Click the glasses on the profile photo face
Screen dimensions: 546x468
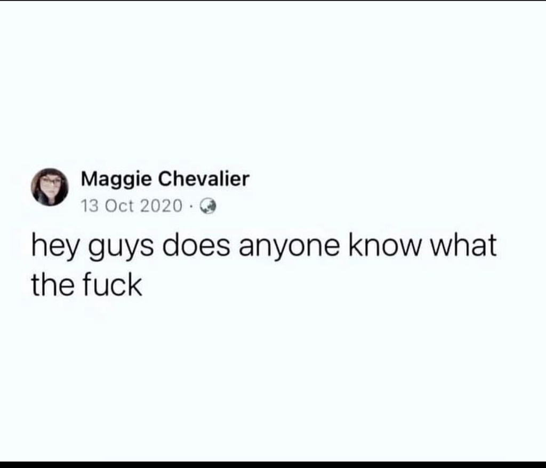point(51,181)
